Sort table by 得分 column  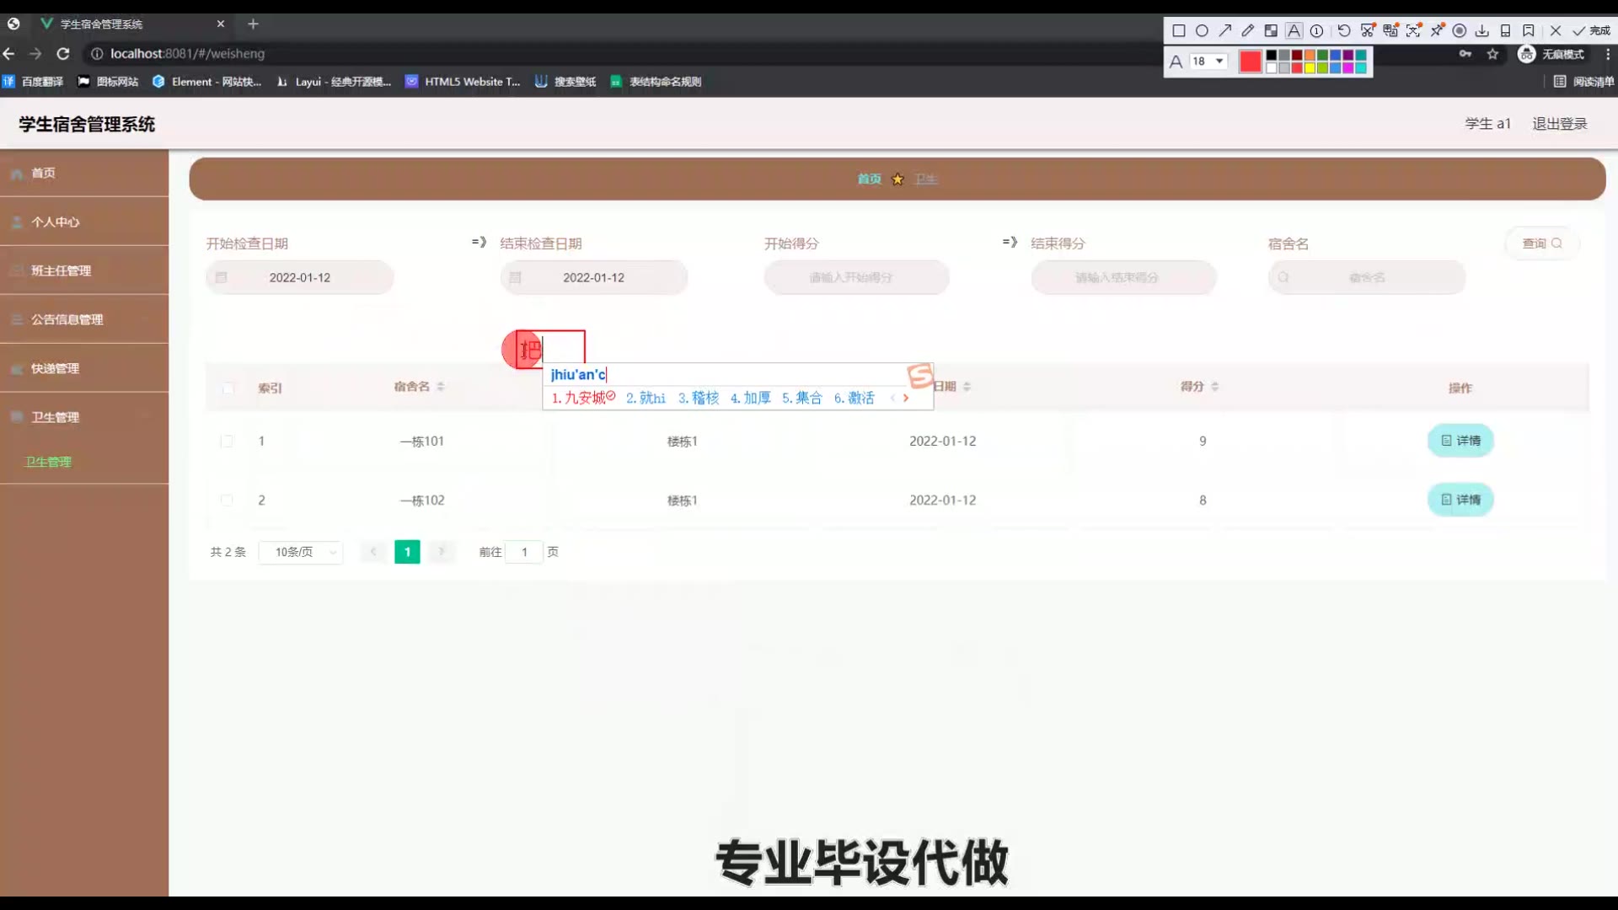(1214, 387)
